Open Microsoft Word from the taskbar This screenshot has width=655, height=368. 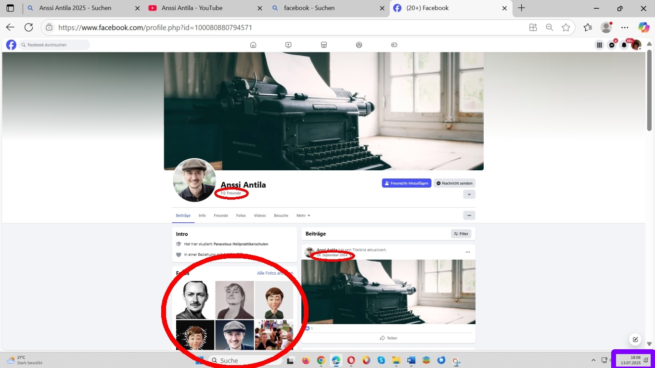(x=411, y=360)
